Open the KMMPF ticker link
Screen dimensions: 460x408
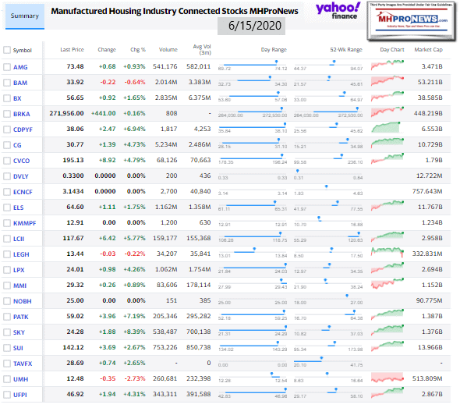pos(25,223)
